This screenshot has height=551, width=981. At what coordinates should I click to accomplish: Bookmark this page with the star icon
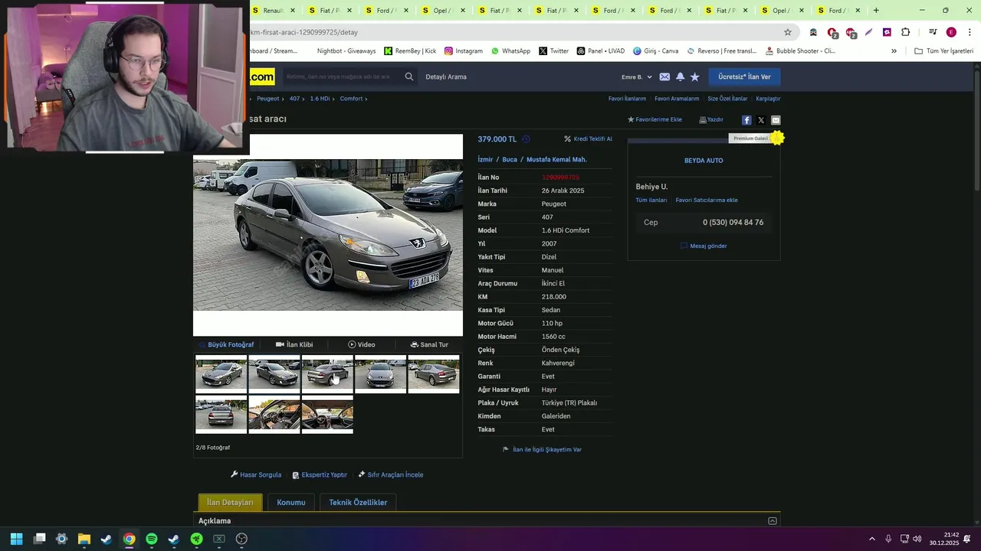click(787, 32)
